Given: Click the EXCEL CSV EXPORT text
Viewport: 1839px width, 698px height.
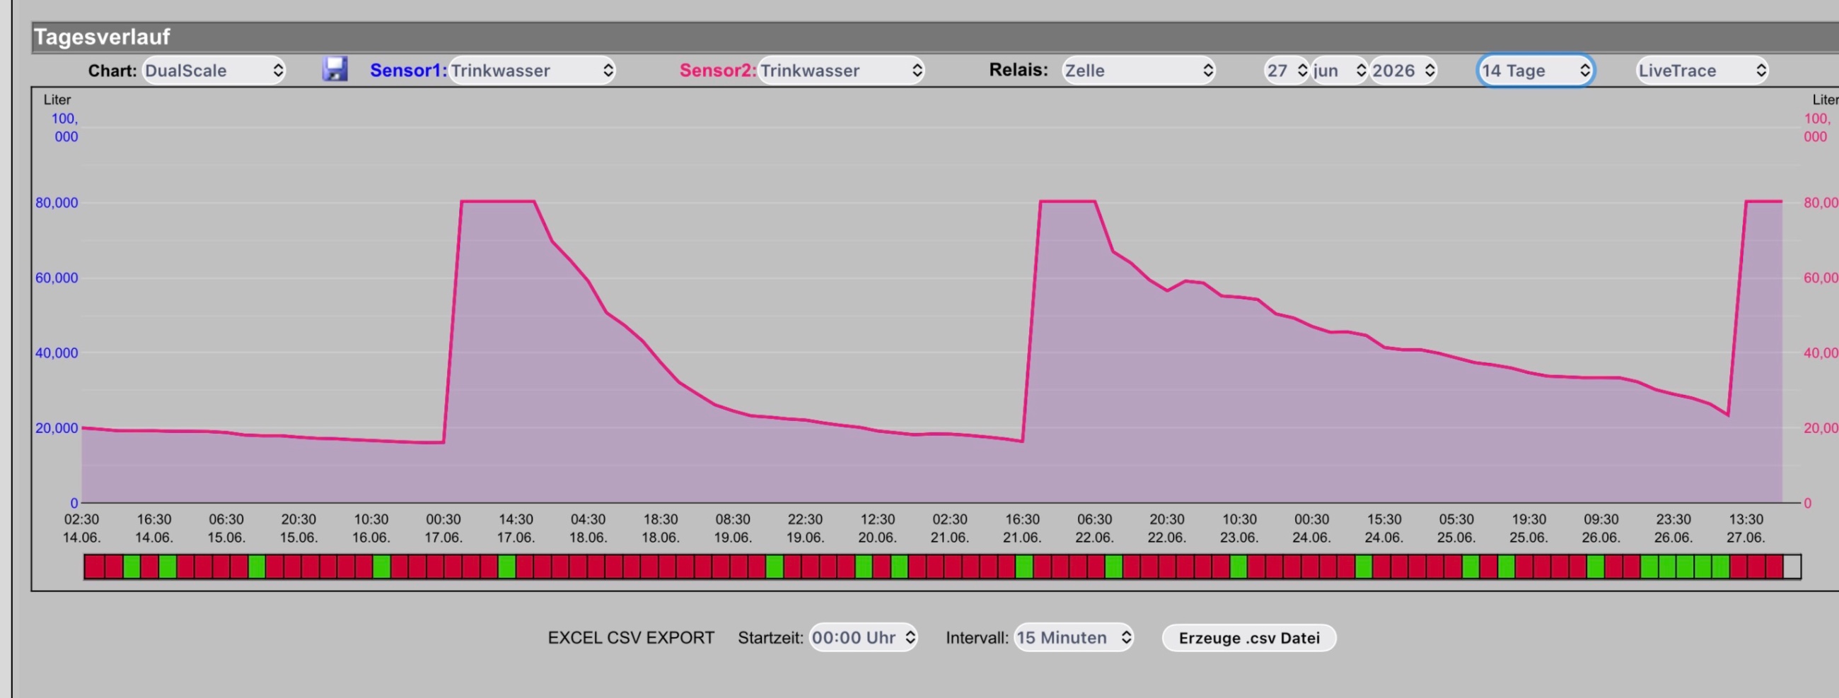Looking at the screenshot, I should point(631,637).
